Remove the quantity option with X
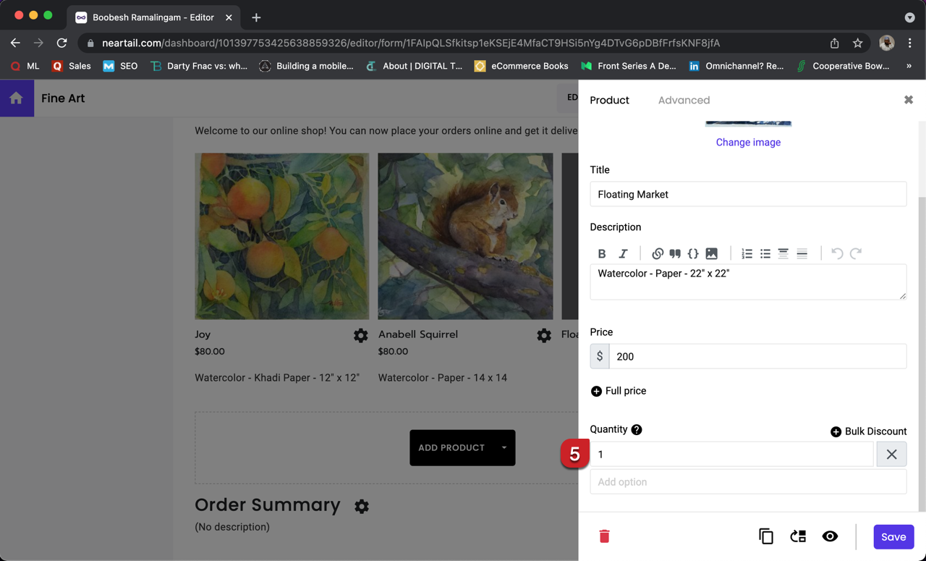This screenshot has width=926, height=561. click(x=891, y=455)
